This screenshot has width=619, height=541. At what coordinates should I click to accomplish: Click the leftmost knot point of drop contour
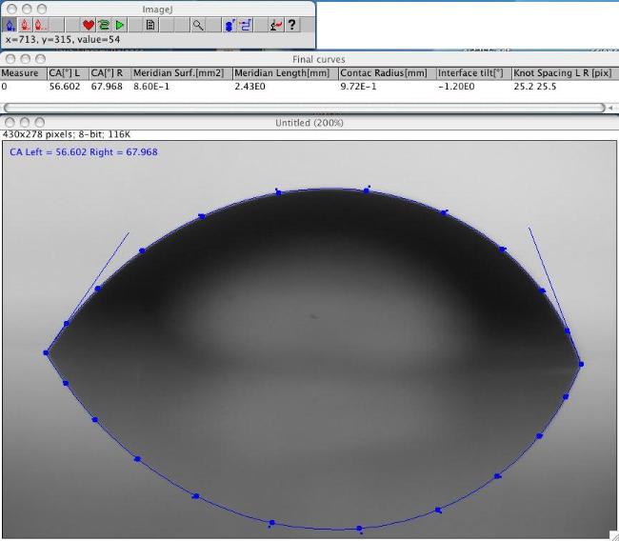pyautogui.click(x=46, y=352)
